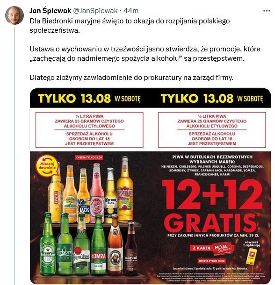Click the Moja Biedronka card logo

point(224,248)
